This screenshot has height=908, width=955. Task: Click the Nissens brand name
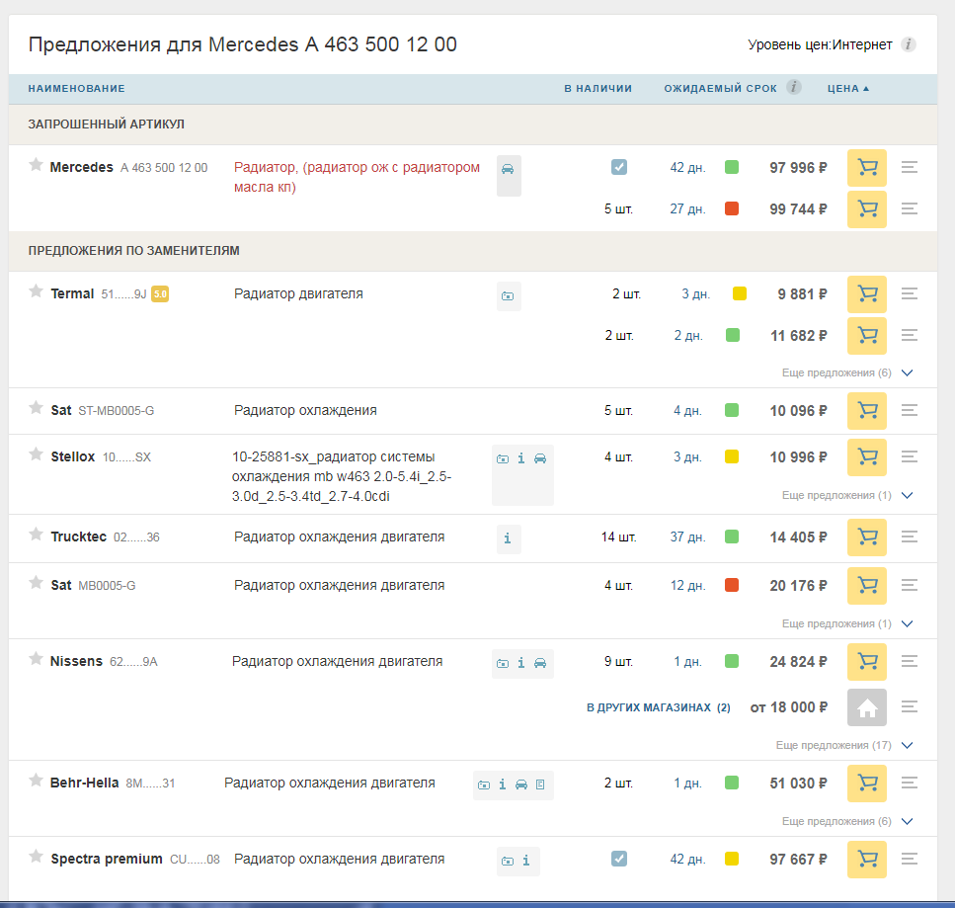pyautogui.click(x=76, y=661)
